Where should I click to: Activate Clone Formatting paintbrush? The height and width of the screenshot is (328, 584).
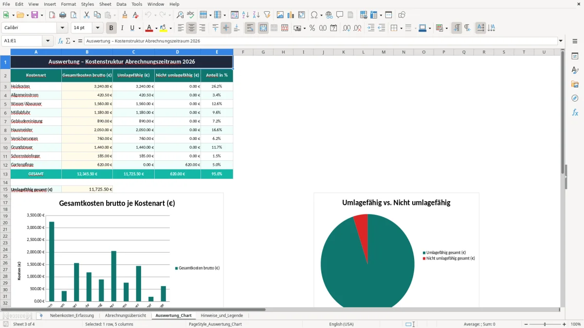coord(125,15)
